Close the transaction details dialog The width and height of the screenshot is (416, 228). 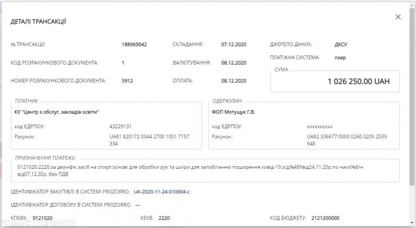click(x=398, y=17)
